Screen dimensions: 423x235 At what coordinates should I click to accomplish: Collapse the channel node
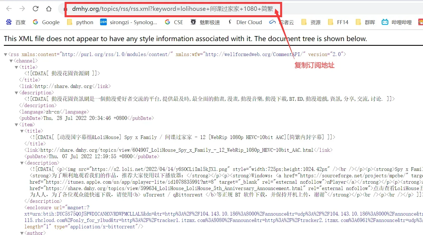[x=11, y=61]
